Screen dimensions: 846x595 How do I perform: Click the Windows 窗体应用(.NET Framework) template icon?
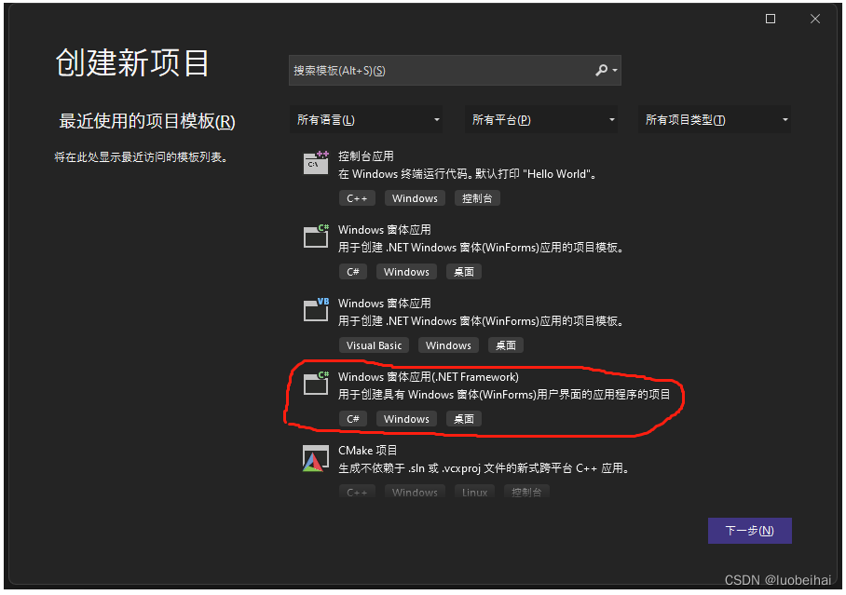click(x=315, y=385)
